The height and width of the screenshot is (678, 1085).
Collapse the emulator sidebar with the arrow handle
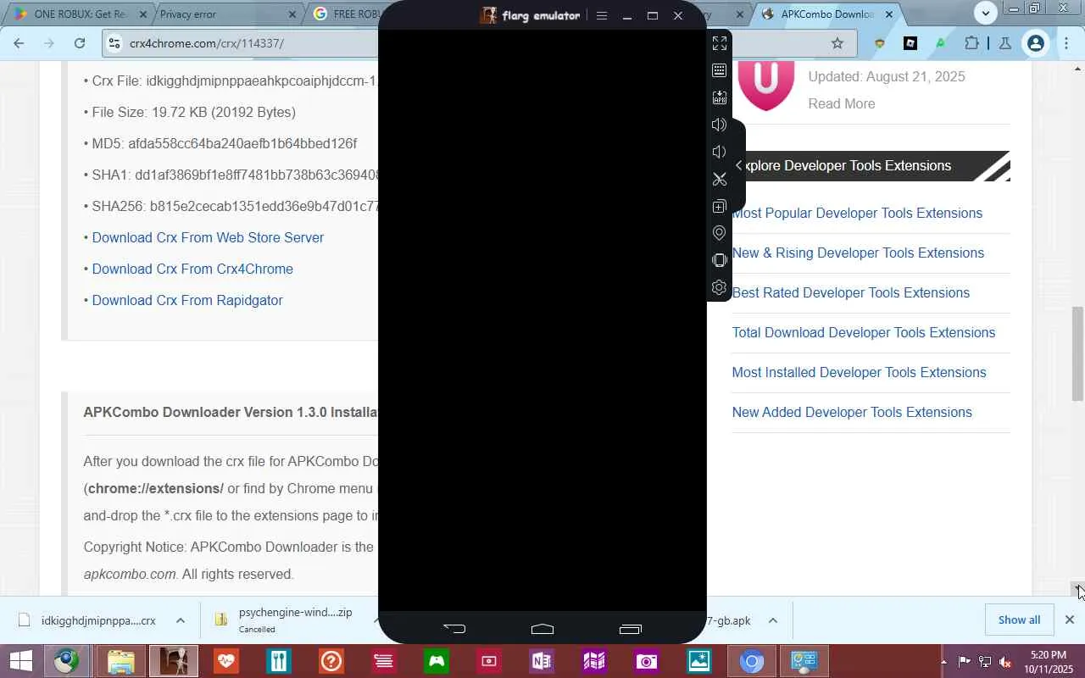(739, 165)
